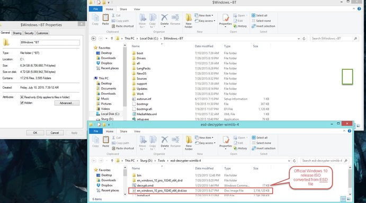Select Sources folder in $Windows.~BT file list
This screenshot has width=366, height=203.
(x=141, y=79)
